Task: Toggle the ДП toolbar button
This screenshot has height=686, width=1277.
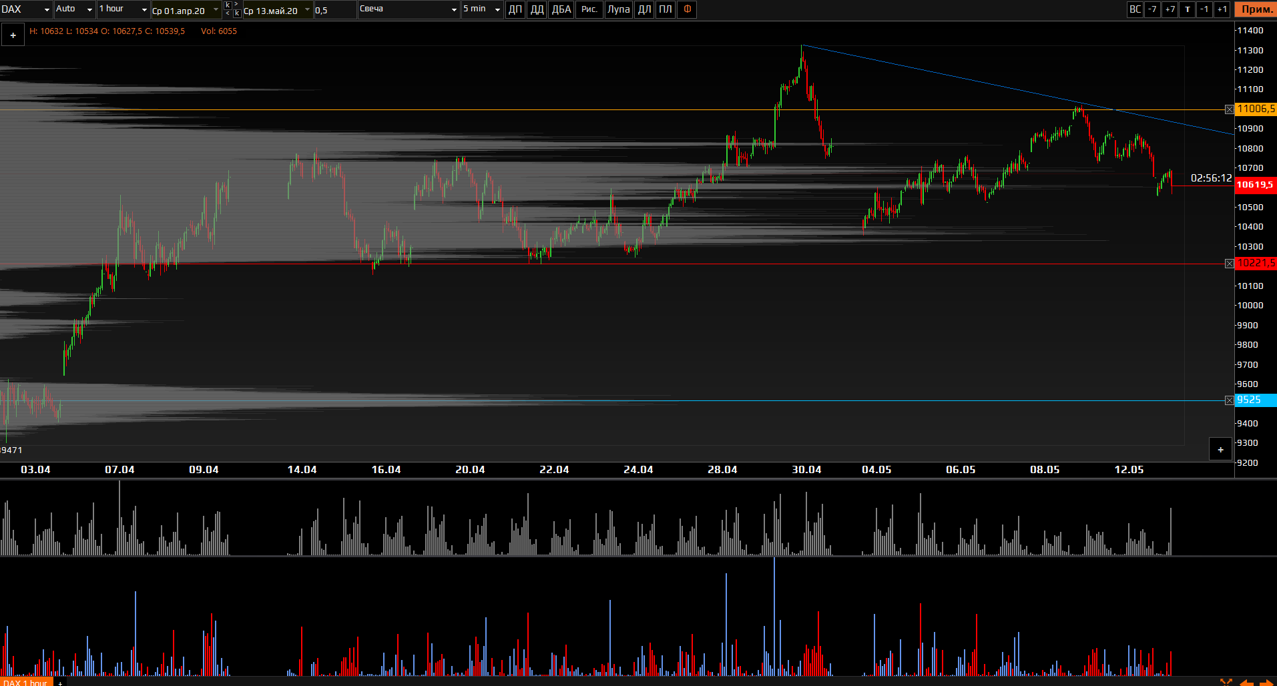Action: (x=515, y=9)
